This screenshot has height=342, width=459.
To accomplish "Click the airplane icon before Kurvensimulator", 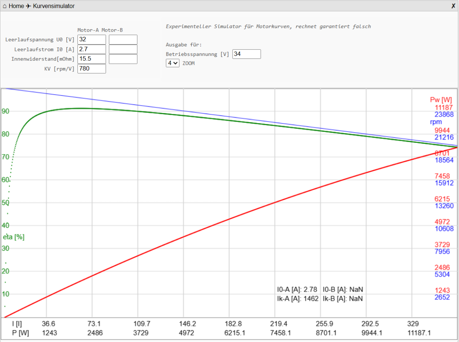I will point(28,6).
